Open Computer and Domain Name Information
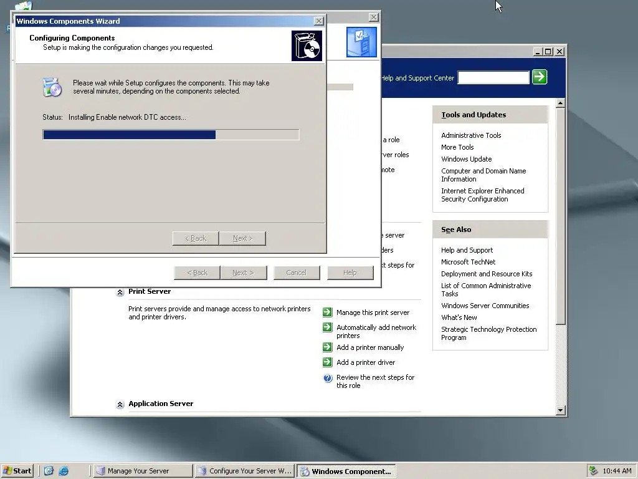 tap(483, 175)
